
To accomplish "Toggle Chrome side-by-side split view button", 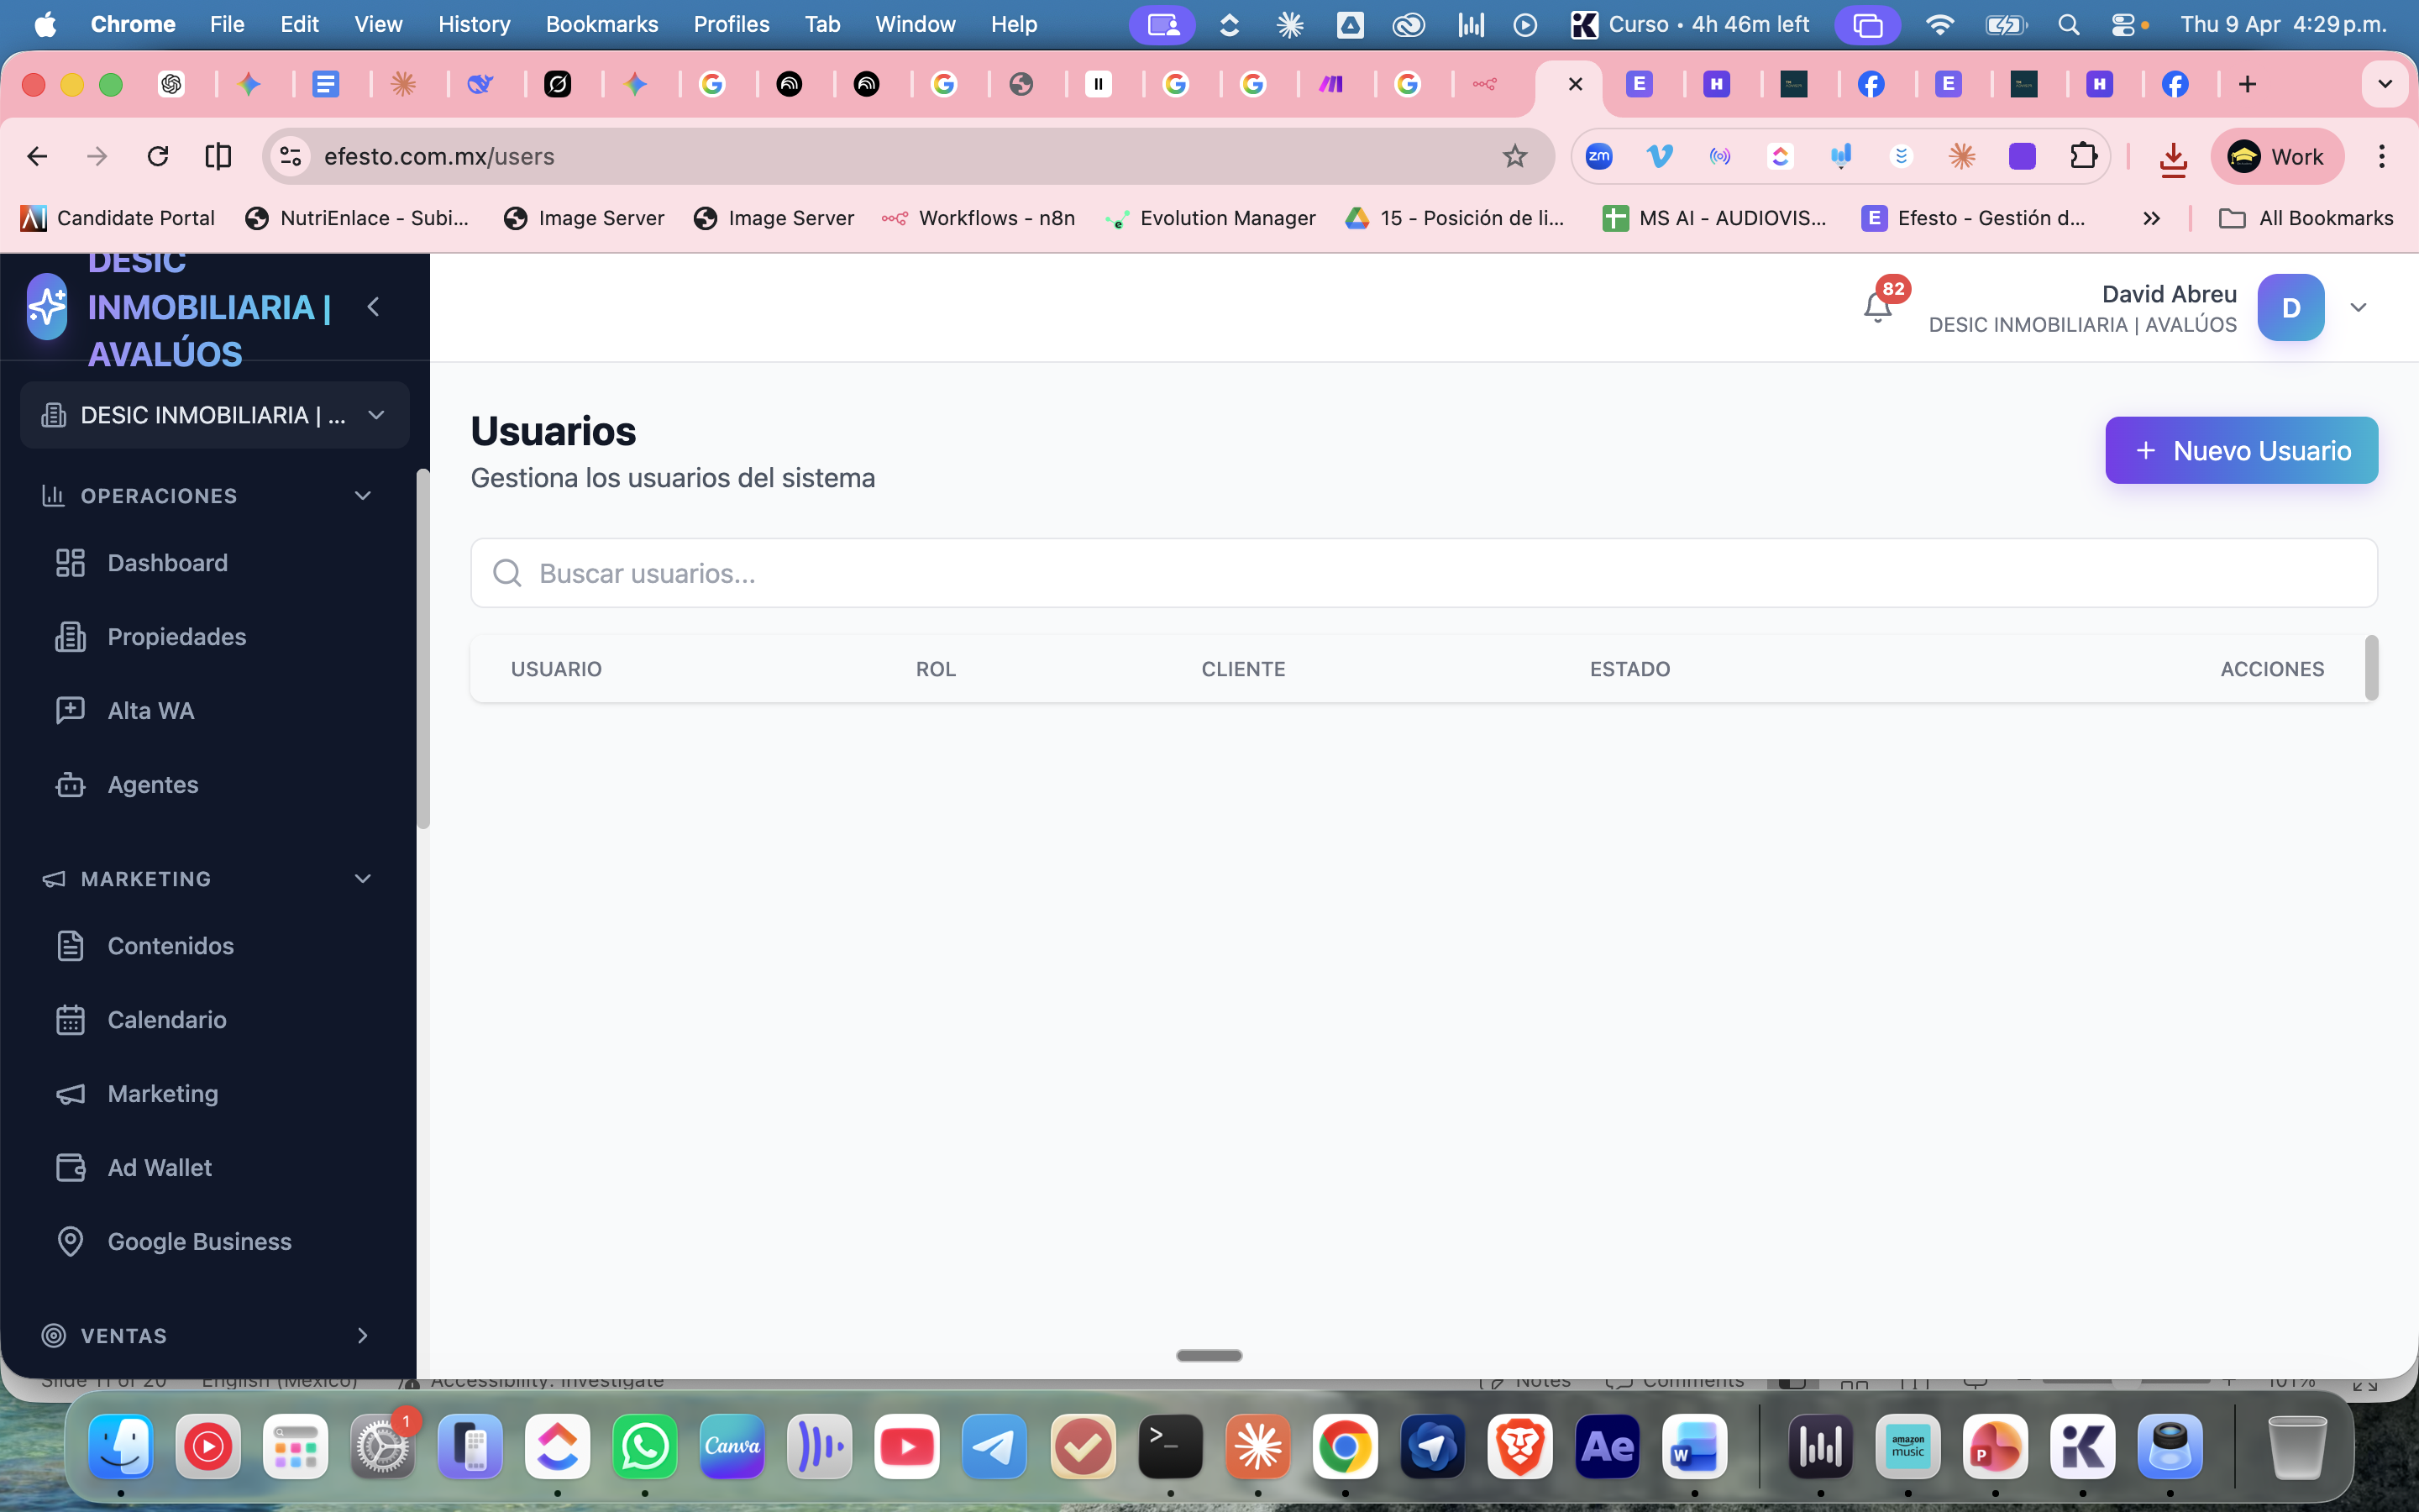I will (x=218, y=156).
